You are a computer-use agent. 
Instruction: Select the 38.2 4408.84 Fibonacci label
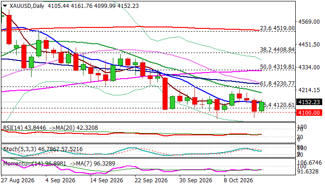tap(277, 50)
